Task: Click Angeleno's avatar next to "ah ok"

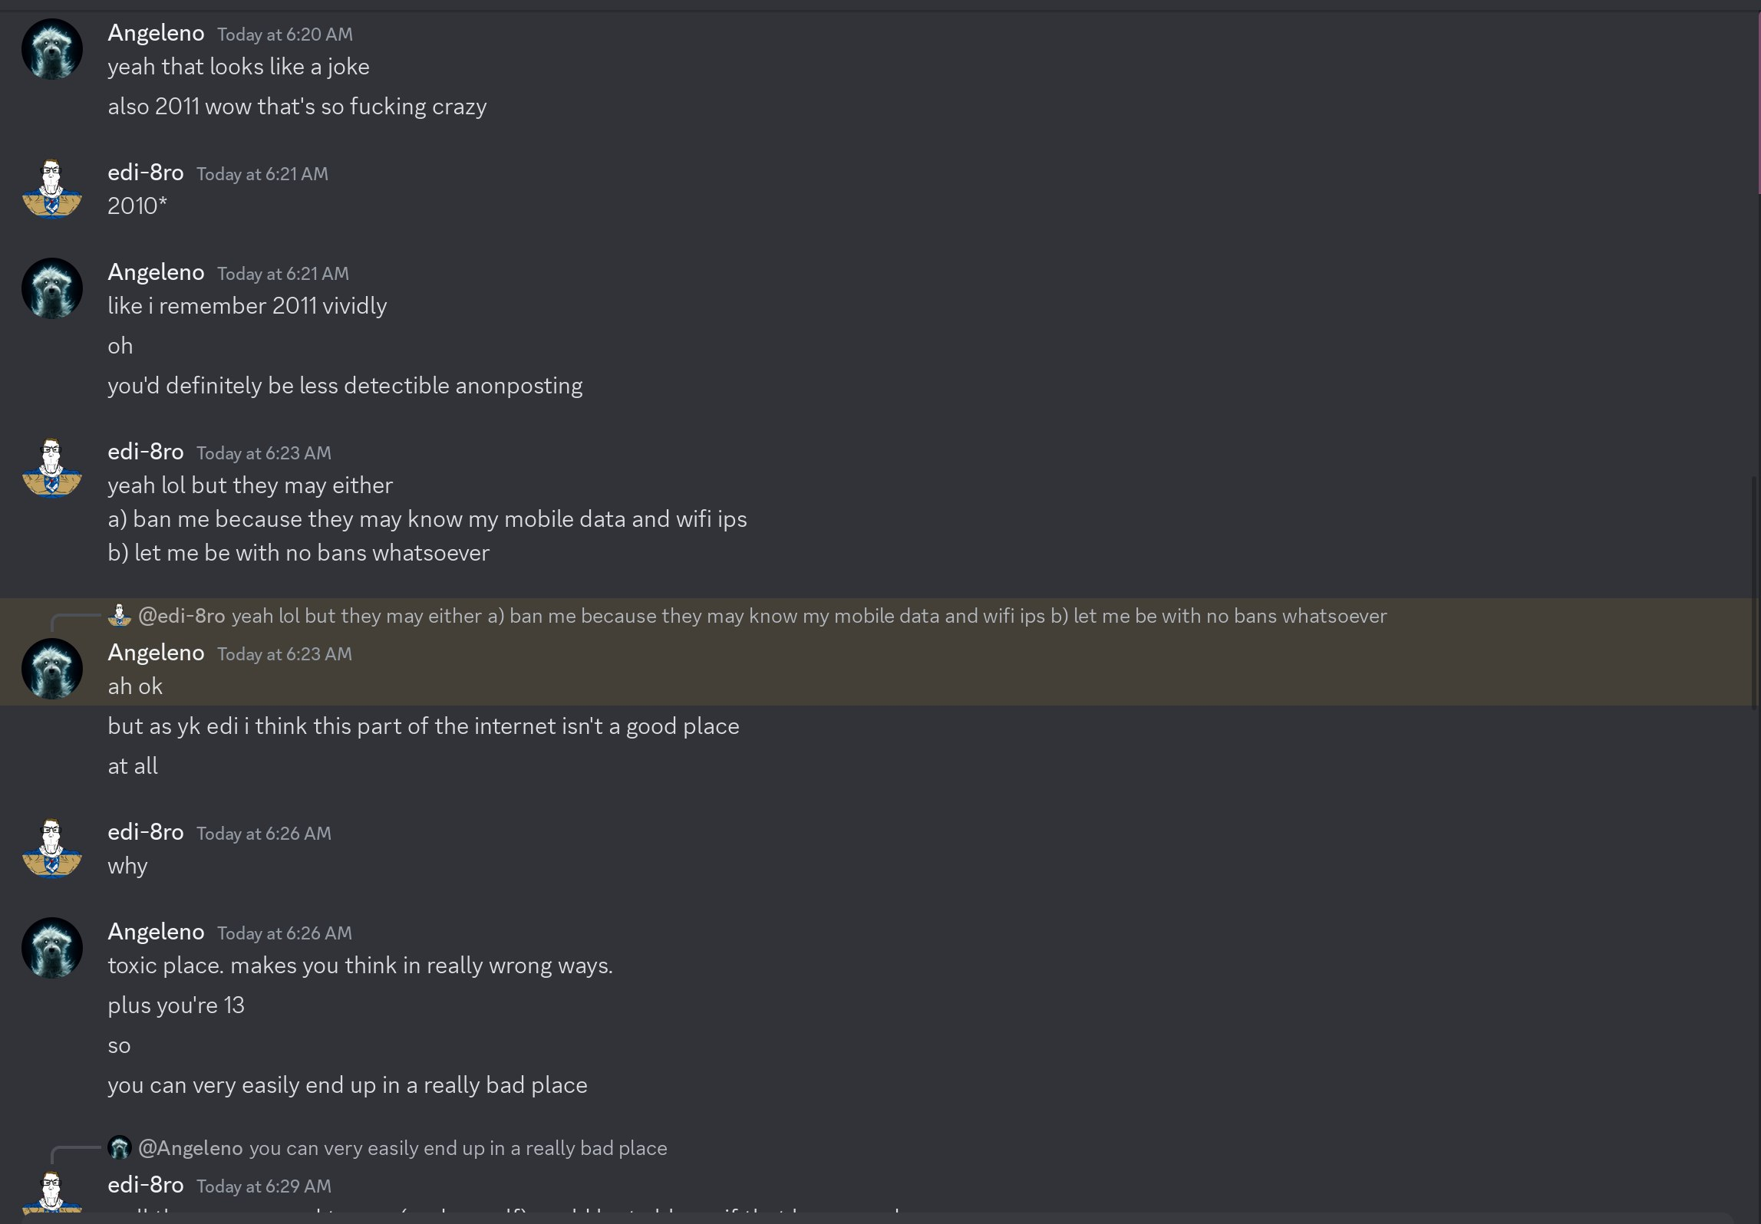Action: 52,669
